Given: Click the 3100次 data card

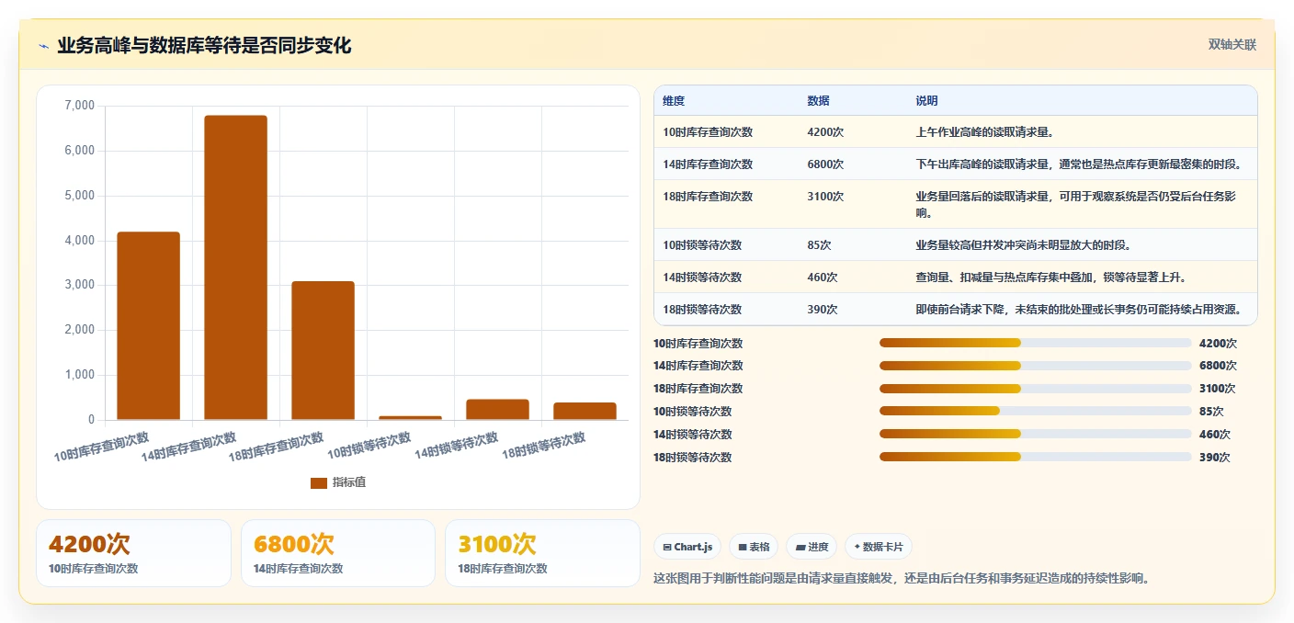Looking at the screenshot, I should click(542, 553).
